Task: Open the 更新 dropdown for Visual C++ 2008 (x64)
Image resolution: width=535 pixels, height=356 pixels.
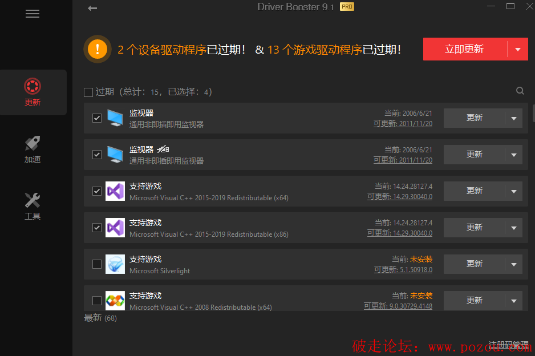Action: pyautogui.click(x=514, y=301)
